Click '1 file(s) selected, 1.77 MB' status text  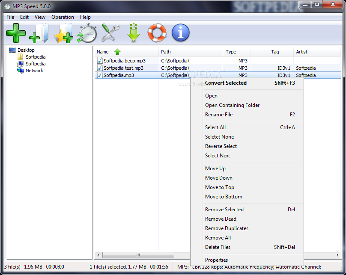tap(118, 266)
